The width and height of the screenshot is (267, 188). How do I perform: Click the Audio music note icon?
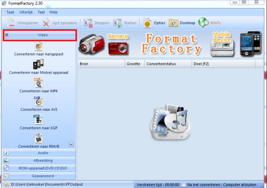coord(6,152)
